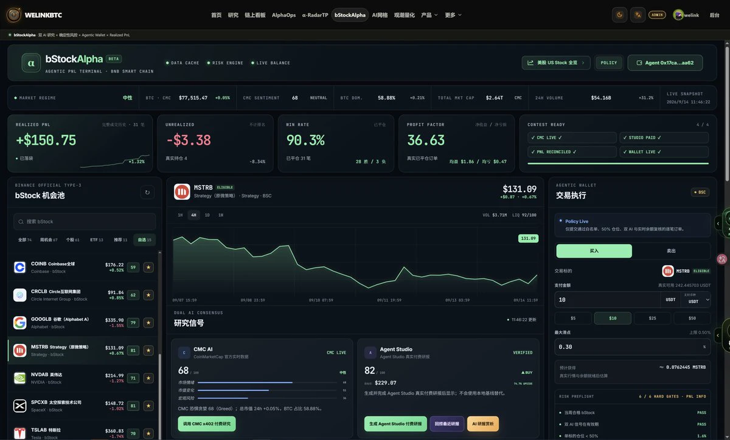
Task: Click the GOOGLB Google logo icon
Action: coord(20,323)
